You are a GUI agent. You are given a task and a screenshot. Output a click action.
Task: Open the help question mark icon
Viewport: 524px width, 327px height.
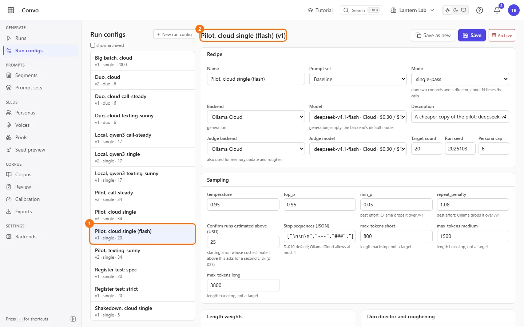coord(480,10)
